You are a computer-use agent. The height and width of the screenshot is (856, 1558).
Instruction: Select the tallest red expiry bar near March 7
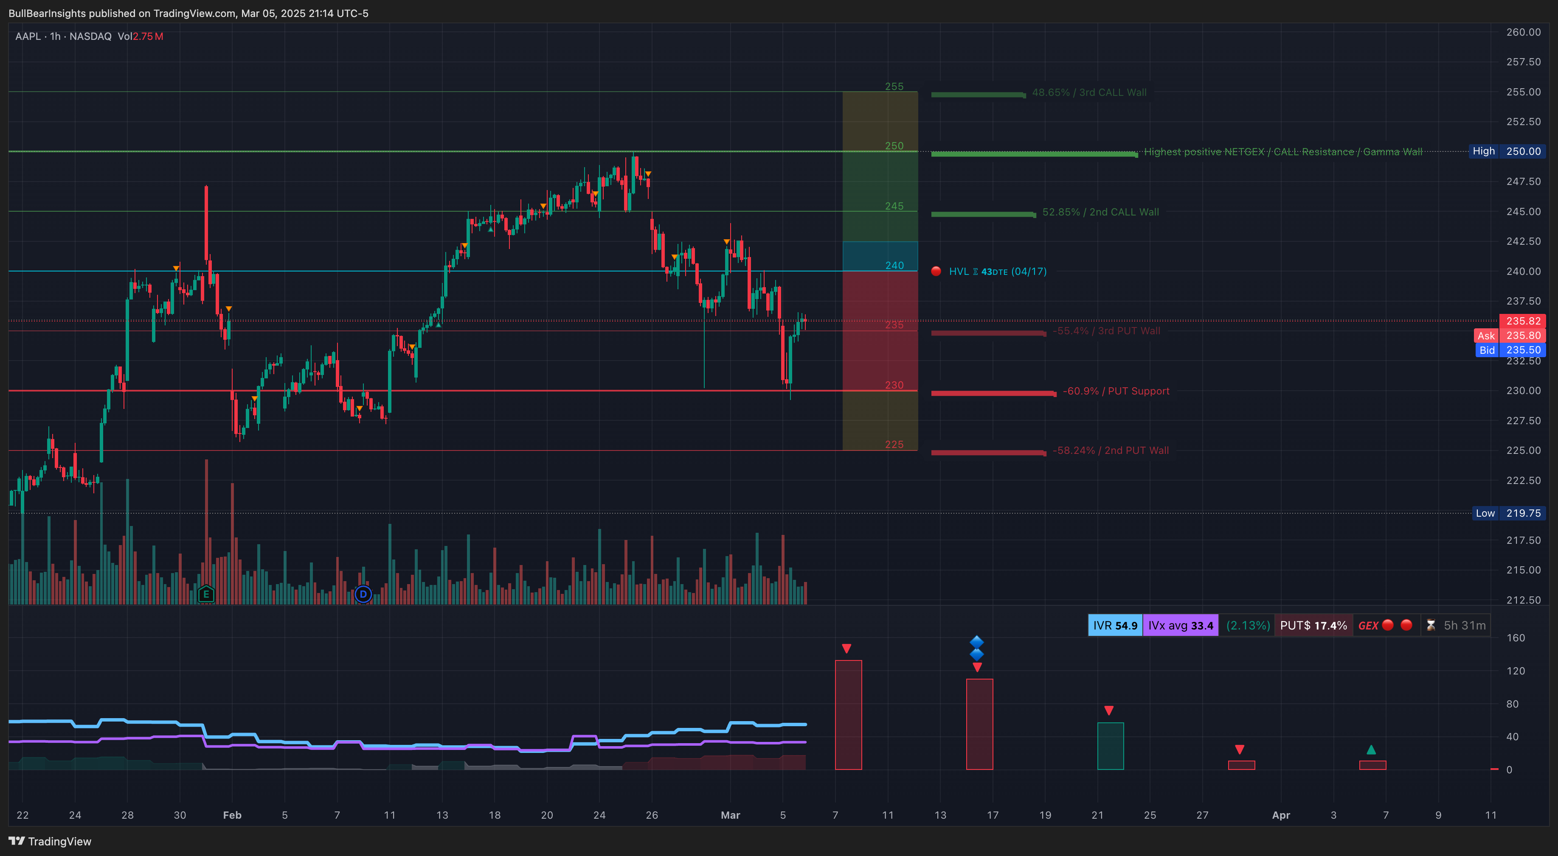tap(848, 715)
